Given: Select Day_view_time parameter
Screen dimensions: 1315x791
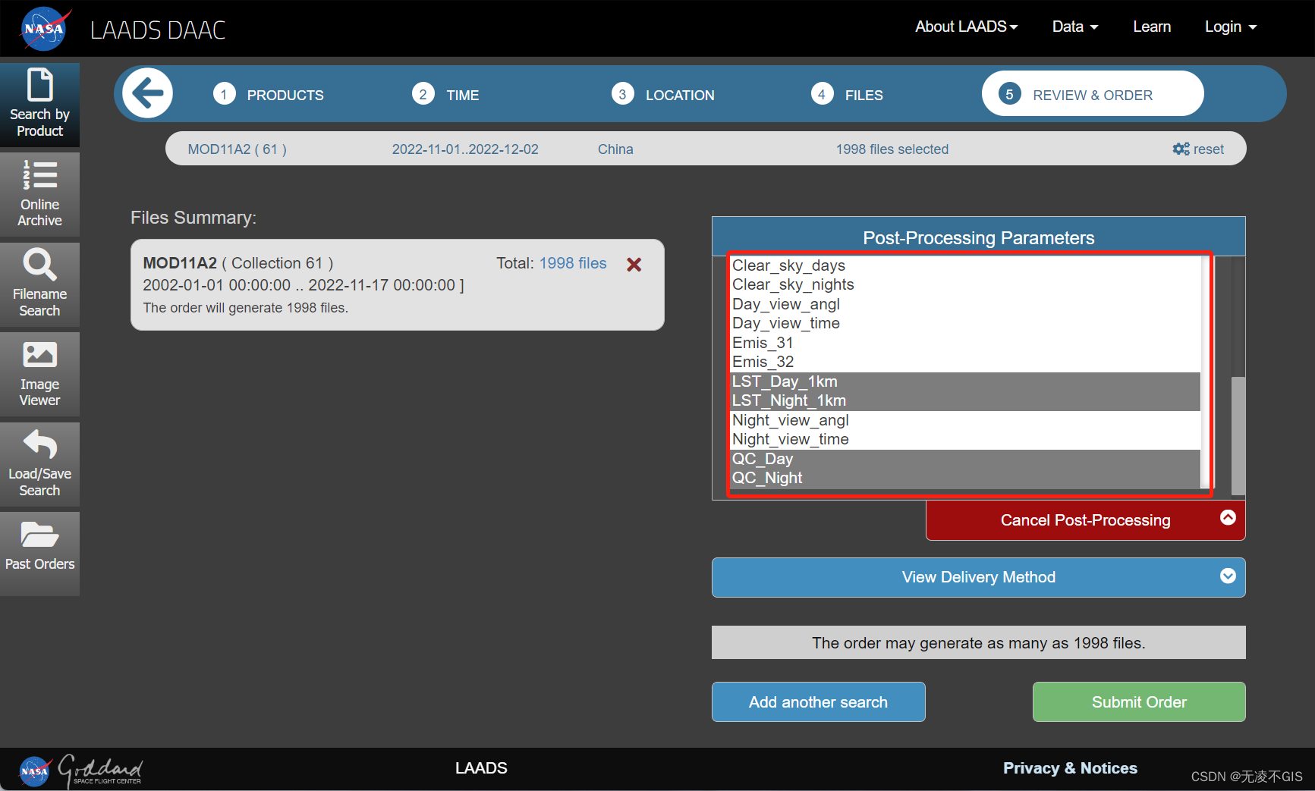Looking at the screenshot, I should (965, 323).
